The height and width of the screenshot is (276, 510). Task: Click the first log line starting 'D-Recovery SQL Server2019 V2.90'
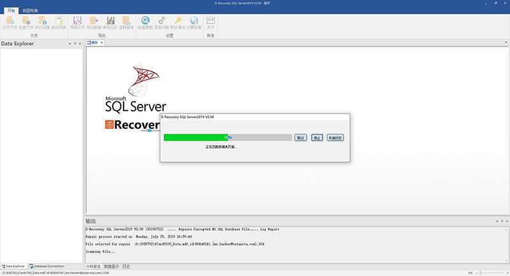182,229
